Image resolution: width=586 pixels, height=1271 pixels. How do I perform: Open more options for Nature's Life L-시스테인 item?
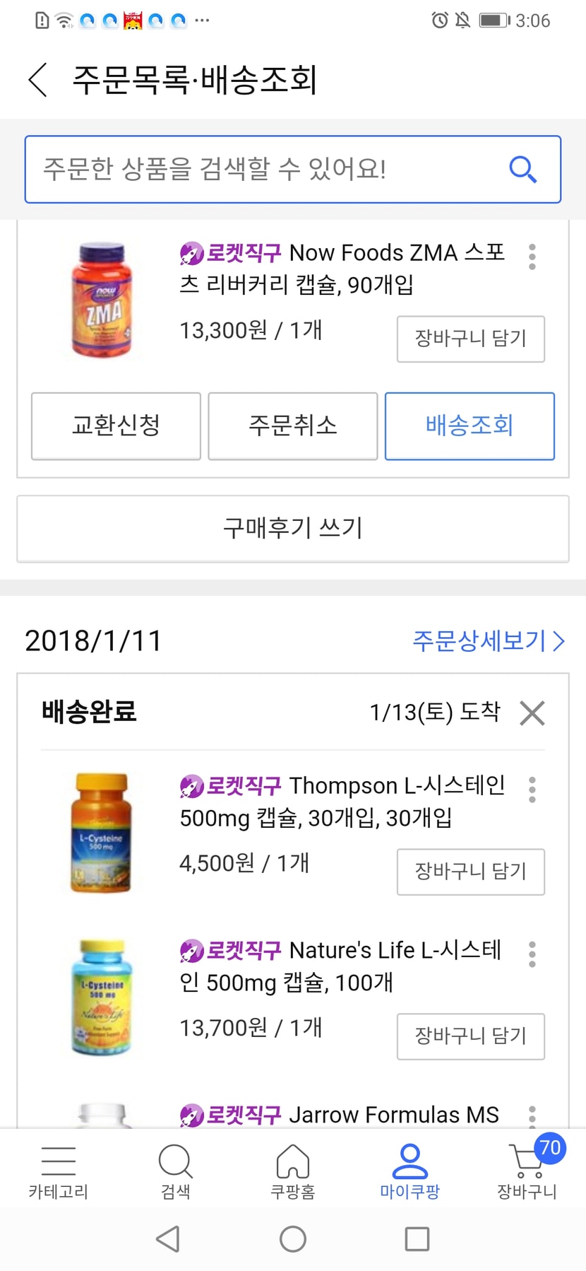532,954
